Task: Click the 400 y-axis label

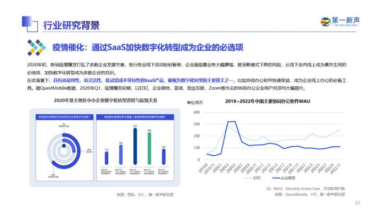Action: [196, 113]
